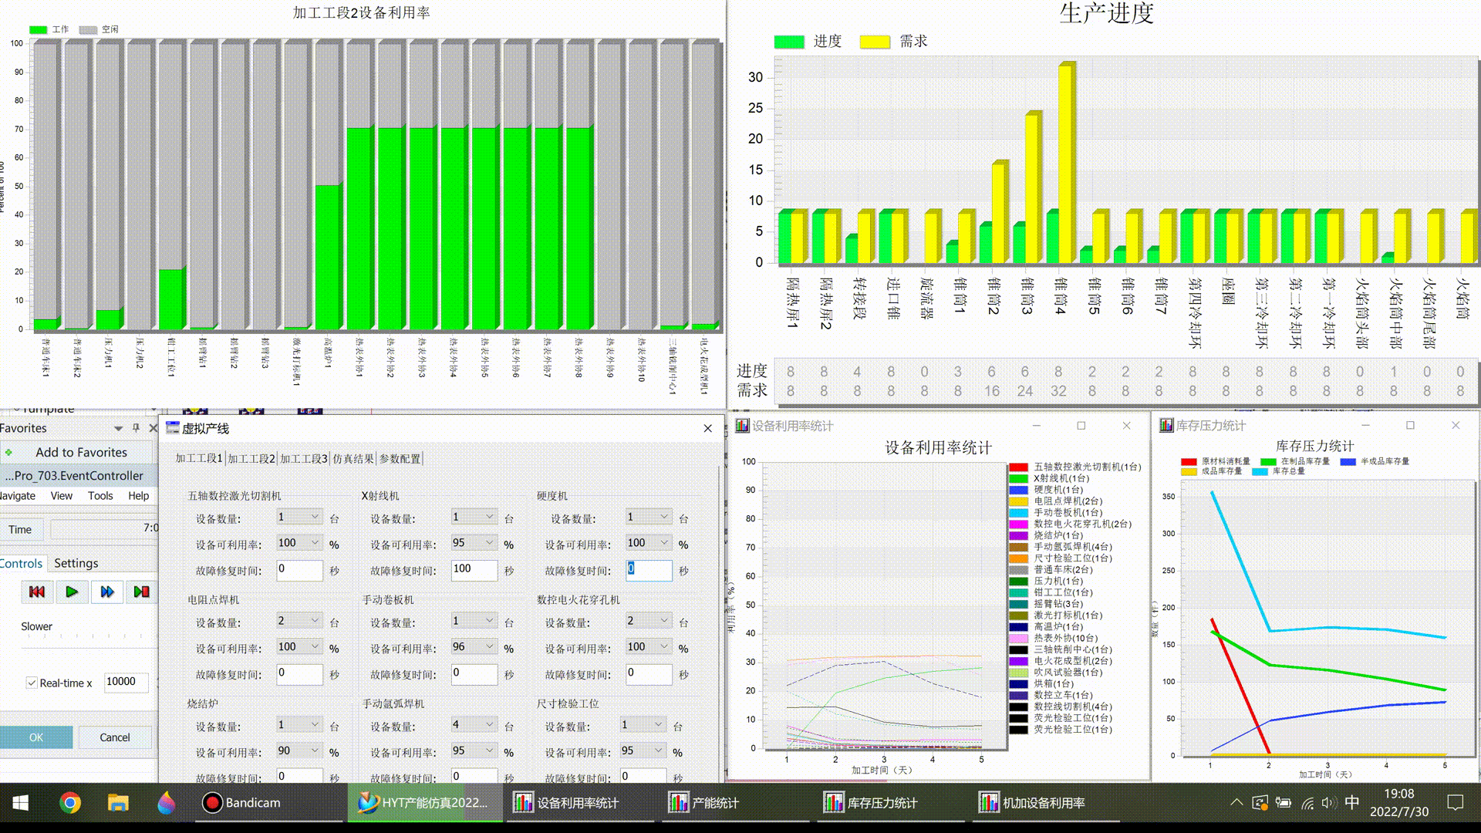Start the simulation with the green play button

click(x=72, y=592)
